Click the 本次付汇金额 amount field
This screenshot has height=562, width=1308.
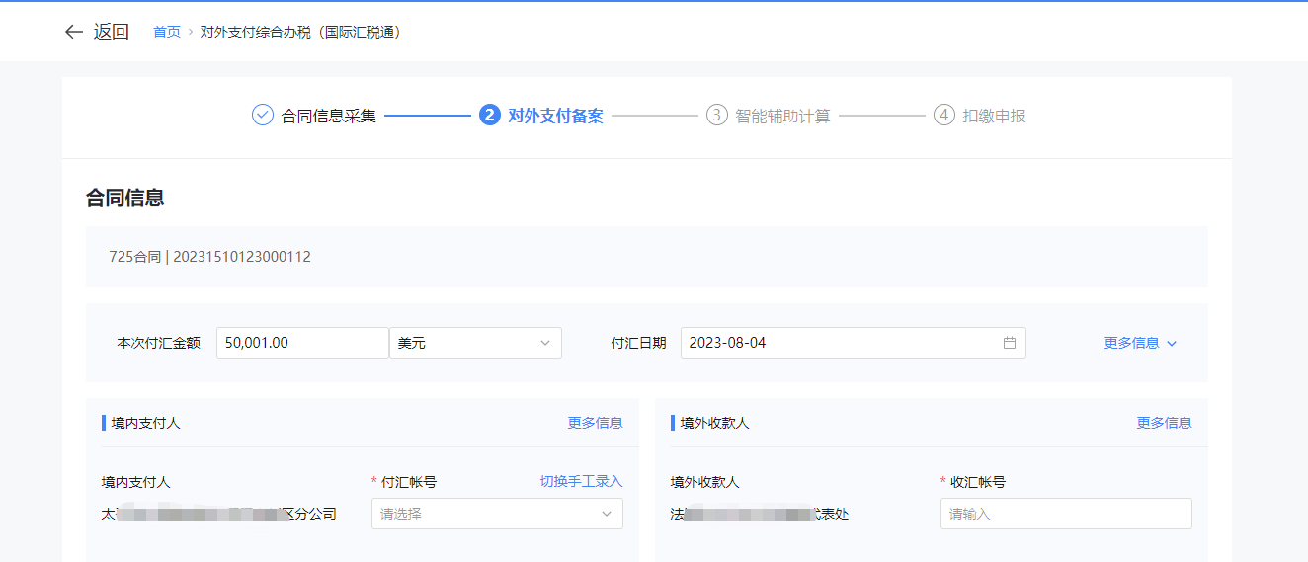click(301, 343)
